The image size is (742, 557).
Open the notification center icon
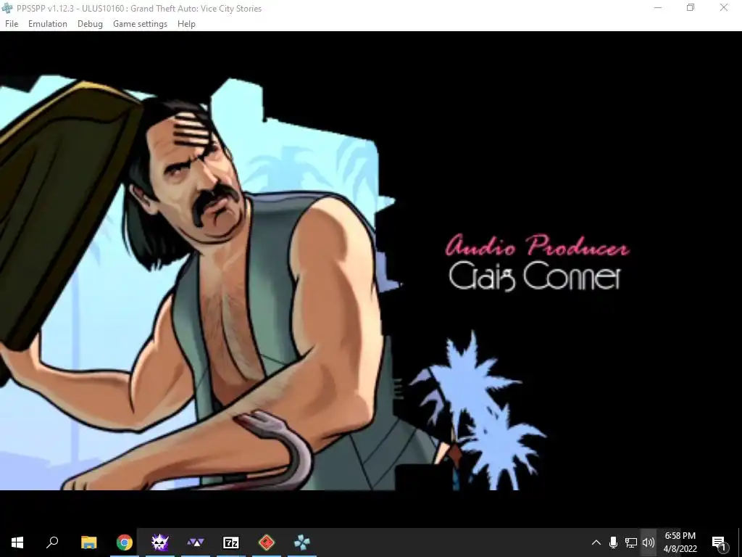click(x=719, y=542)
